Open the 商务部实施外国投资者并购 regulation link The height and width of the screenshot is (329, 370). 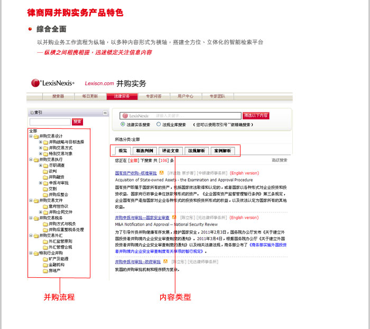(x=268, y=245)
